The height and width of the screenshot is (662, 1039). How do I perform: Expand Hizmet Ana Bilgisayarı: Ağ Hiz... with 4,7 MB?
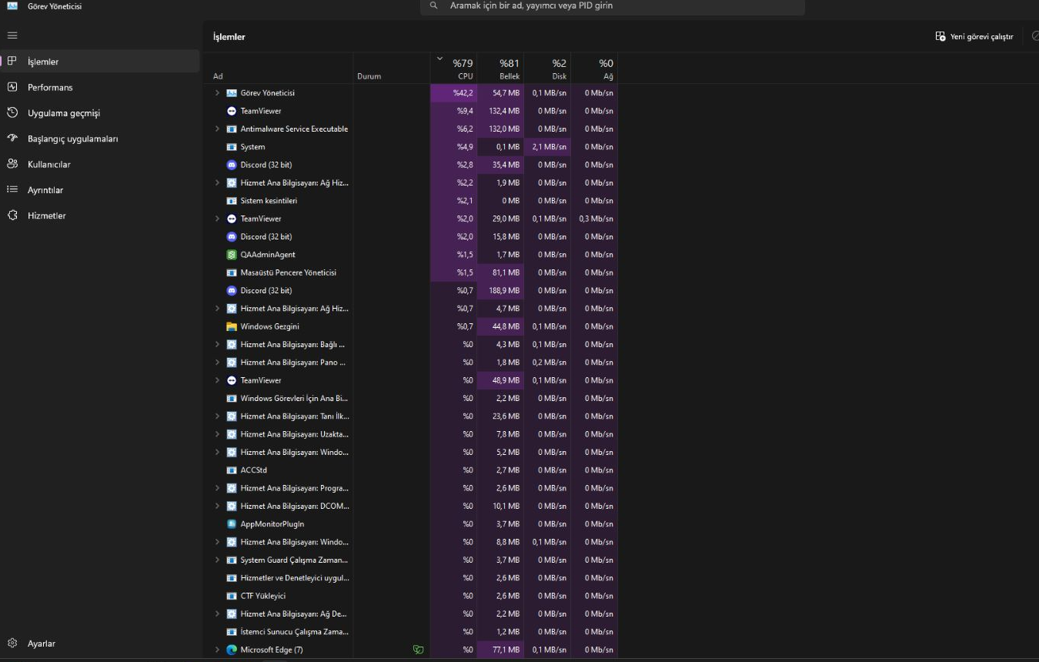(217, 309)
